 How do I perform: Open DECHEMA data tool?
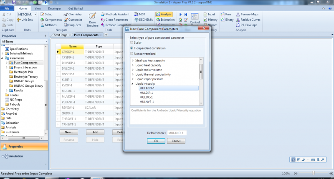[x=144, y=20]
